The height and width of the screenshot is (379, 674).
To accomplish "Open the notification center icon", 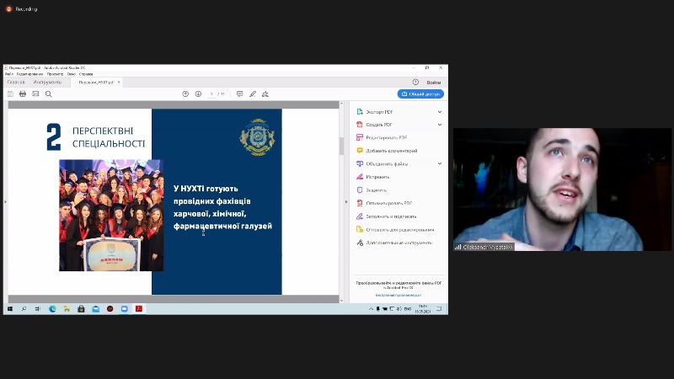I will coord(439,309).
